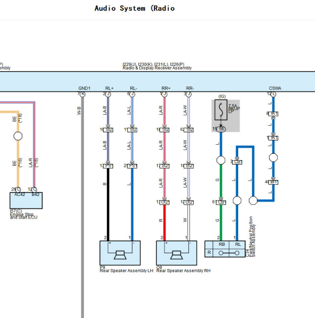Click the SI2 connector on the RR+ wire
Screen dimensions: 315x318
click(x=165, y=130)
